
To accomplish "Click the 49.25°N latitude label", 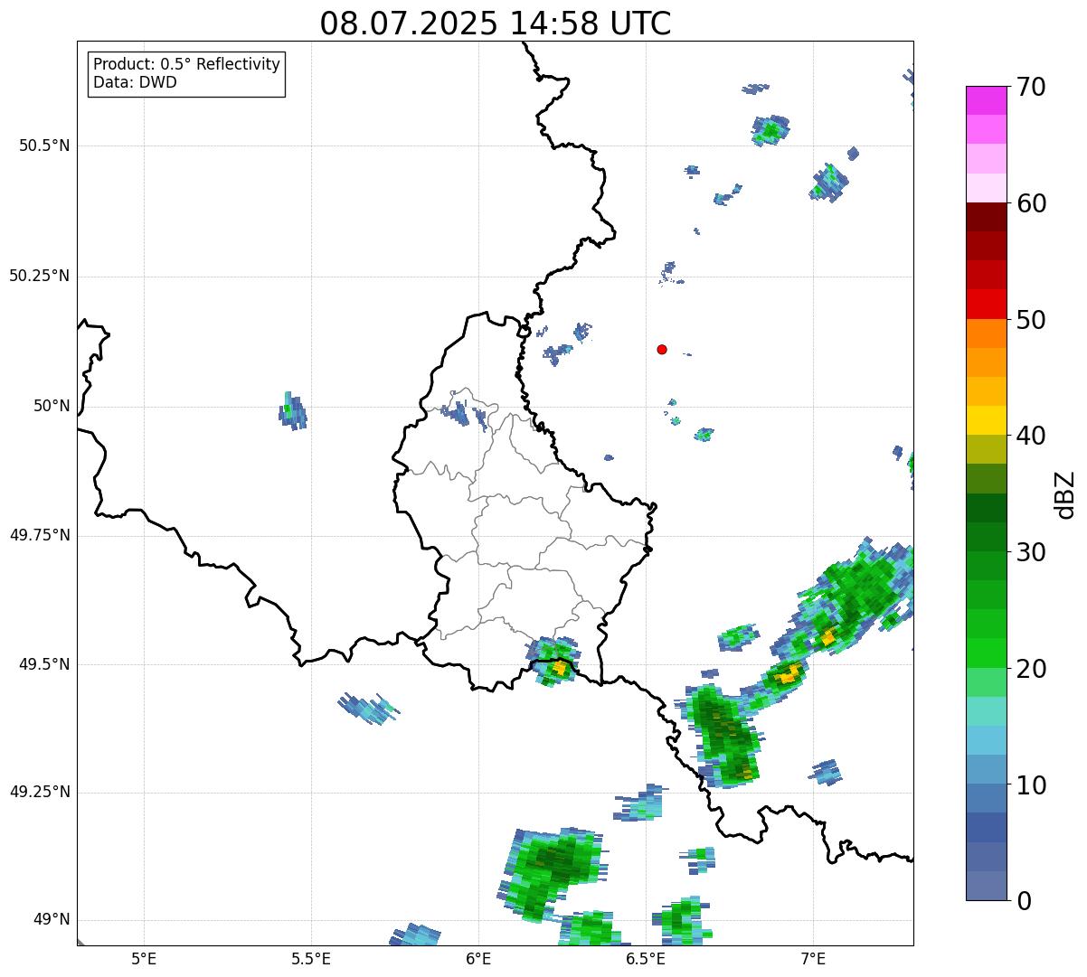I will click(x=39, y=793).
